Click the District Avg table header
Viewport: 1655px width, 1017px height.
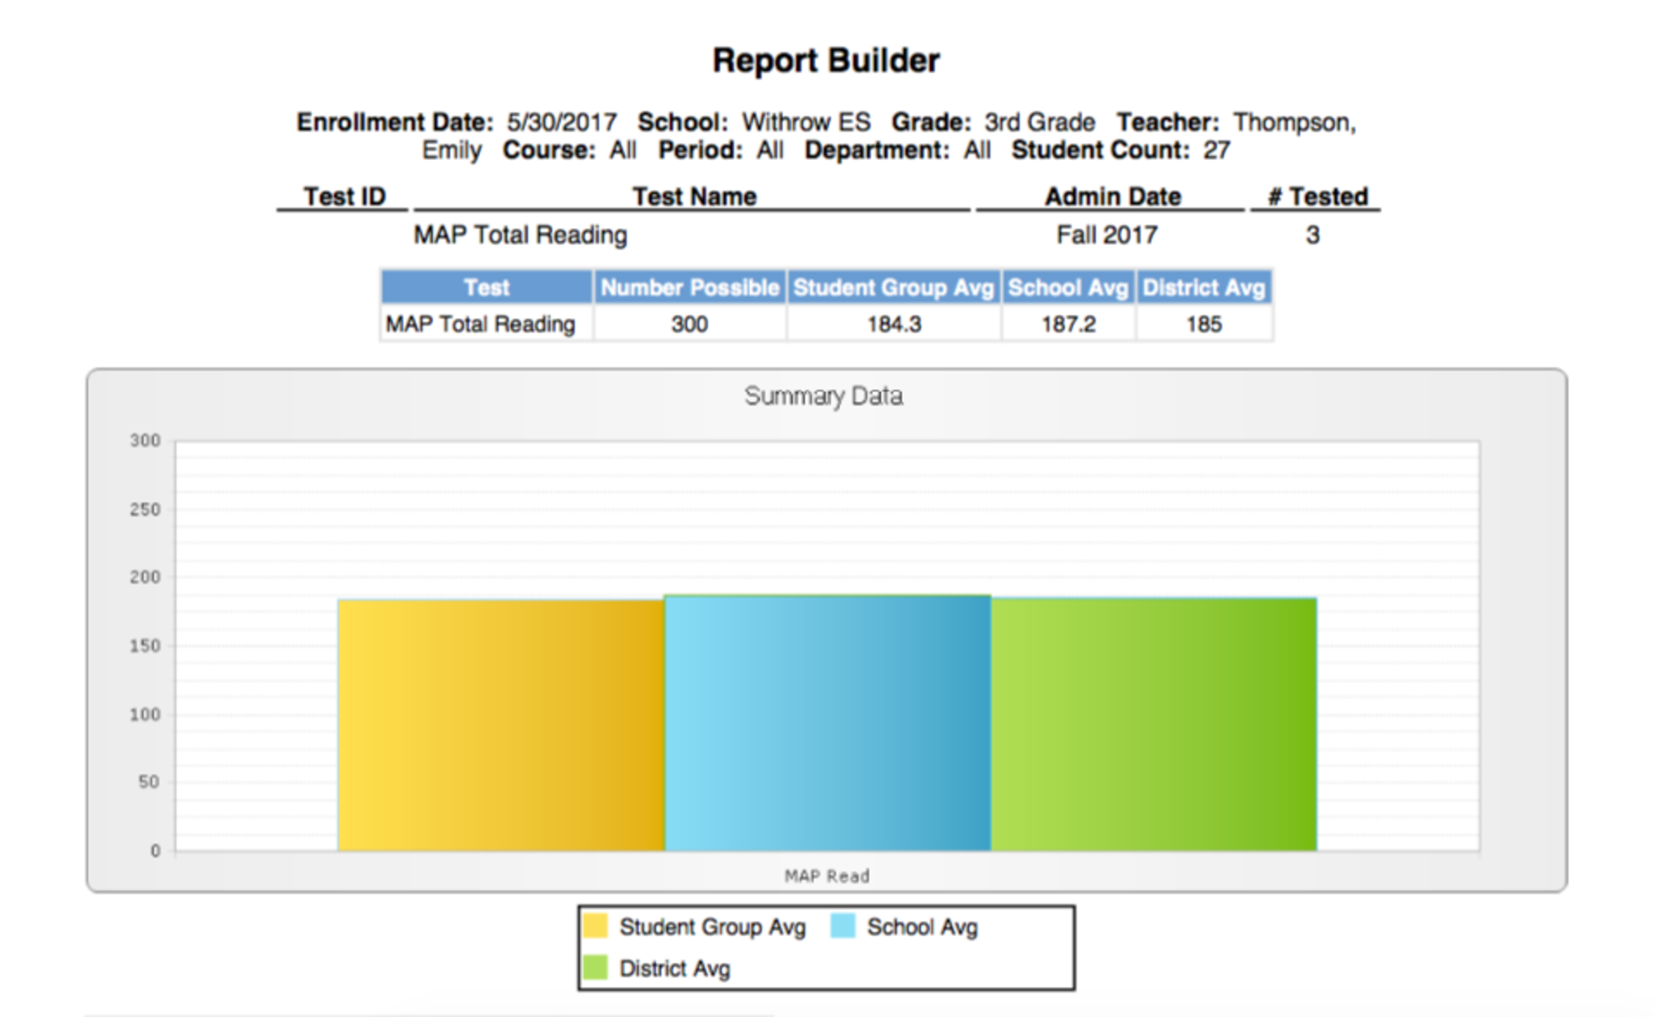(1203, 288)
